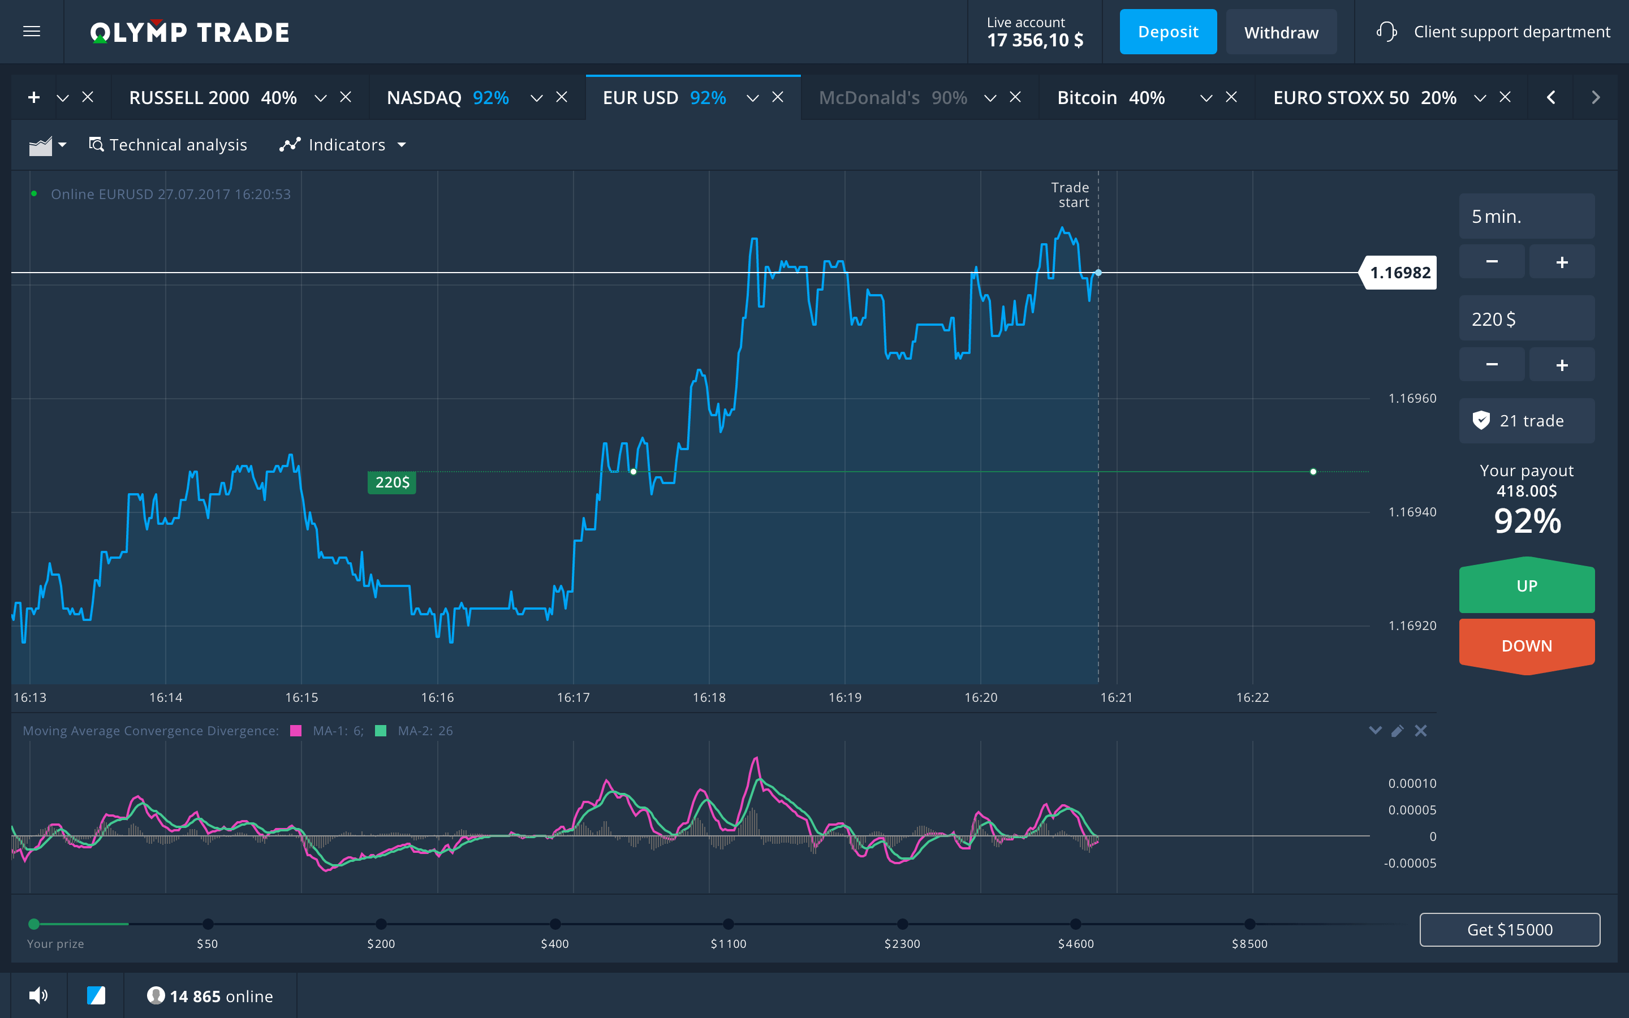Viewport: 1629px width, 1018px height.
Task: Close the Bitcoin tab
Action: coord(1231,97)
